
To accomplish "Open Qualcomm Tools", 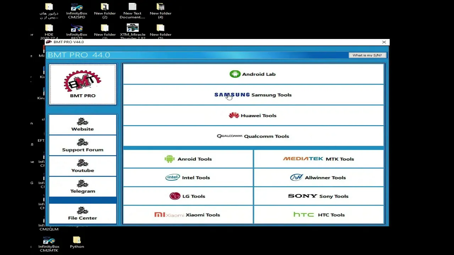I will pos(253,136).
